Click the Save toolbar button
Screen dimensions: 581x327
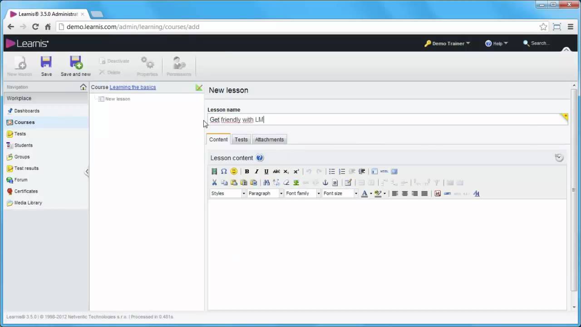(x=46, y=66)
